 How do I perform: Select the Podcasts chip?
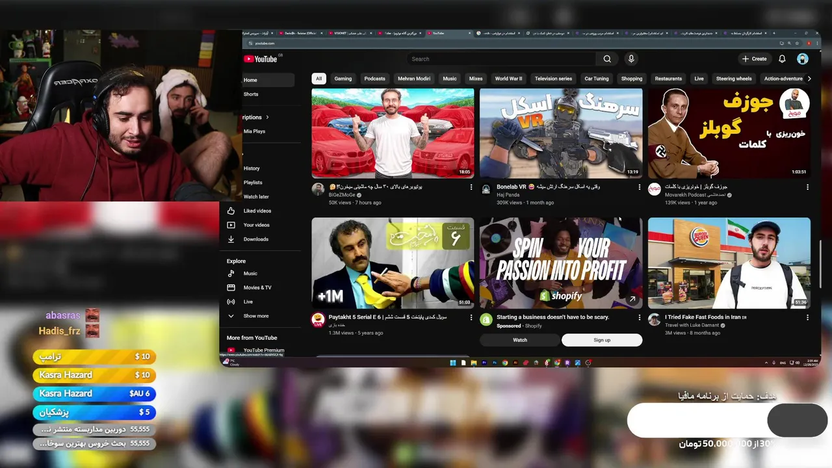click(x=374, y=79)
